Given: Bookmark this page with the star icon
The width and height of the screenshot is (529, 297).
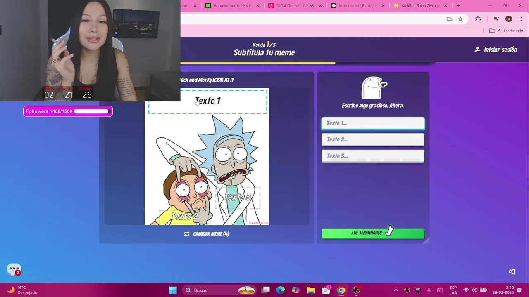Looking at the screenshot, I should click(460, 19).
